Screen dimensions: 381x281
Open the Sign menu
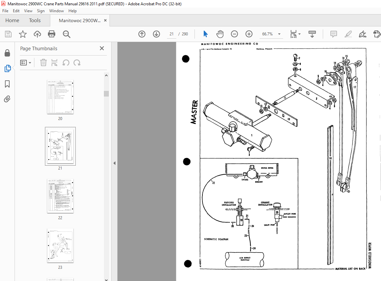41,11
